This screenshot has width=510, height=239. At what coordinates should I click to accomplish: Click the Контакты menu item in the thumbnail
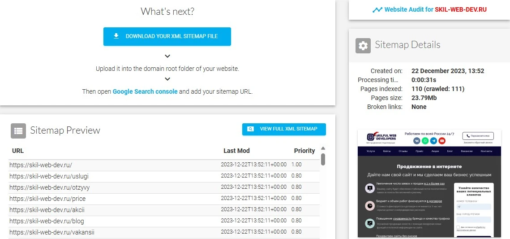pyautogui.click(x=487, y=152)
